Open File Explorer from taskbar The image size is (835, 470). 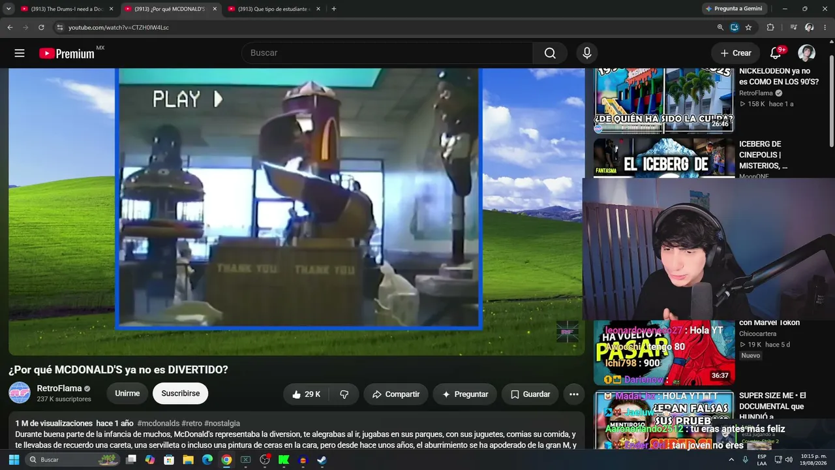click(188, 460)
